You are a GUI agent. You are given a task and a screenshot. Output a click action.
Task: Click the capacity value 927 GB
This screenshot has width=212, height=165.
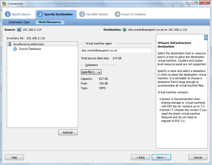(104, 79)
